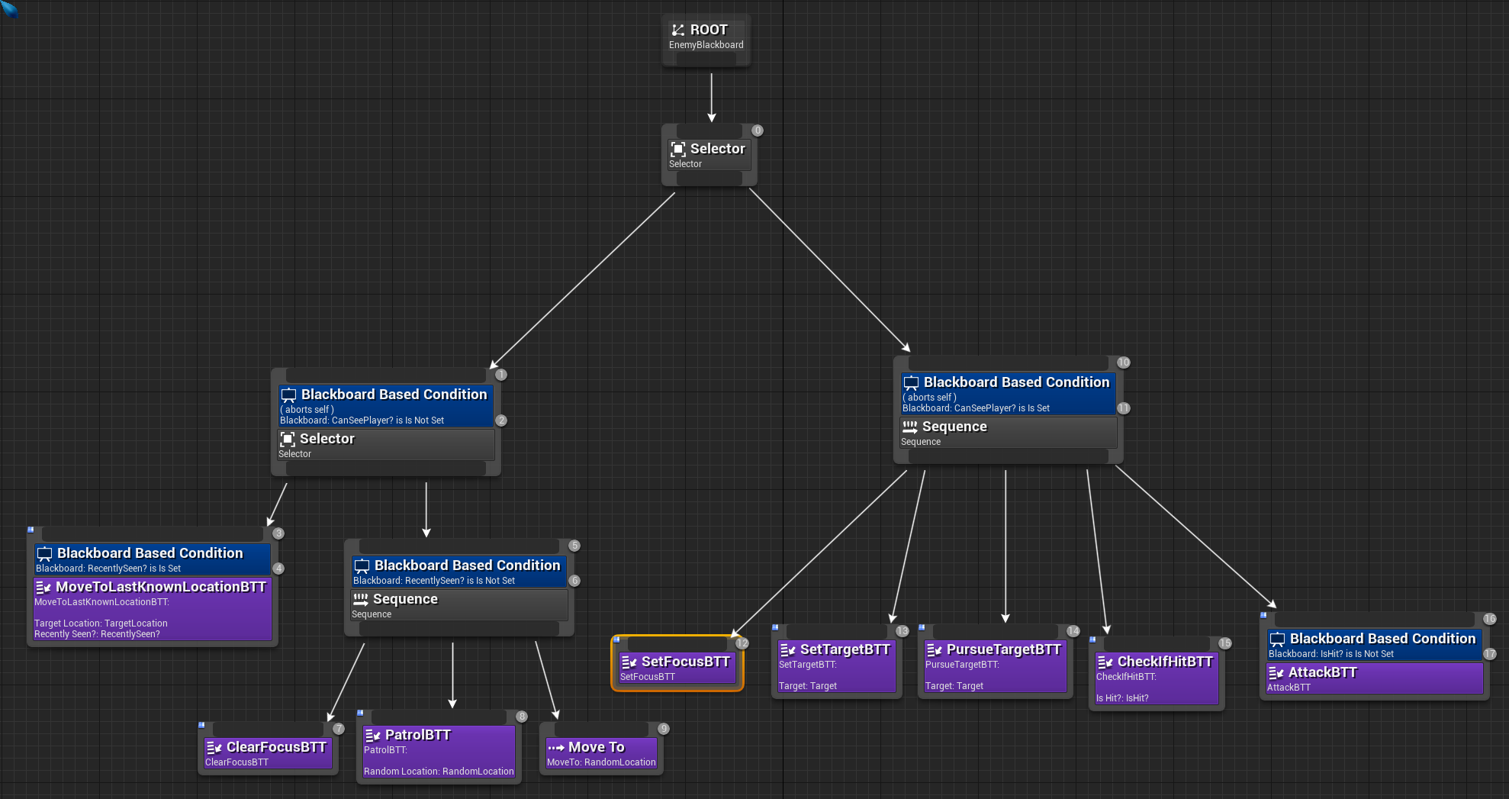Click 'Random Location: RandomLocation' text on PatrolBTT
Screen dimensions: 1509x799
[x=439, y=772]
